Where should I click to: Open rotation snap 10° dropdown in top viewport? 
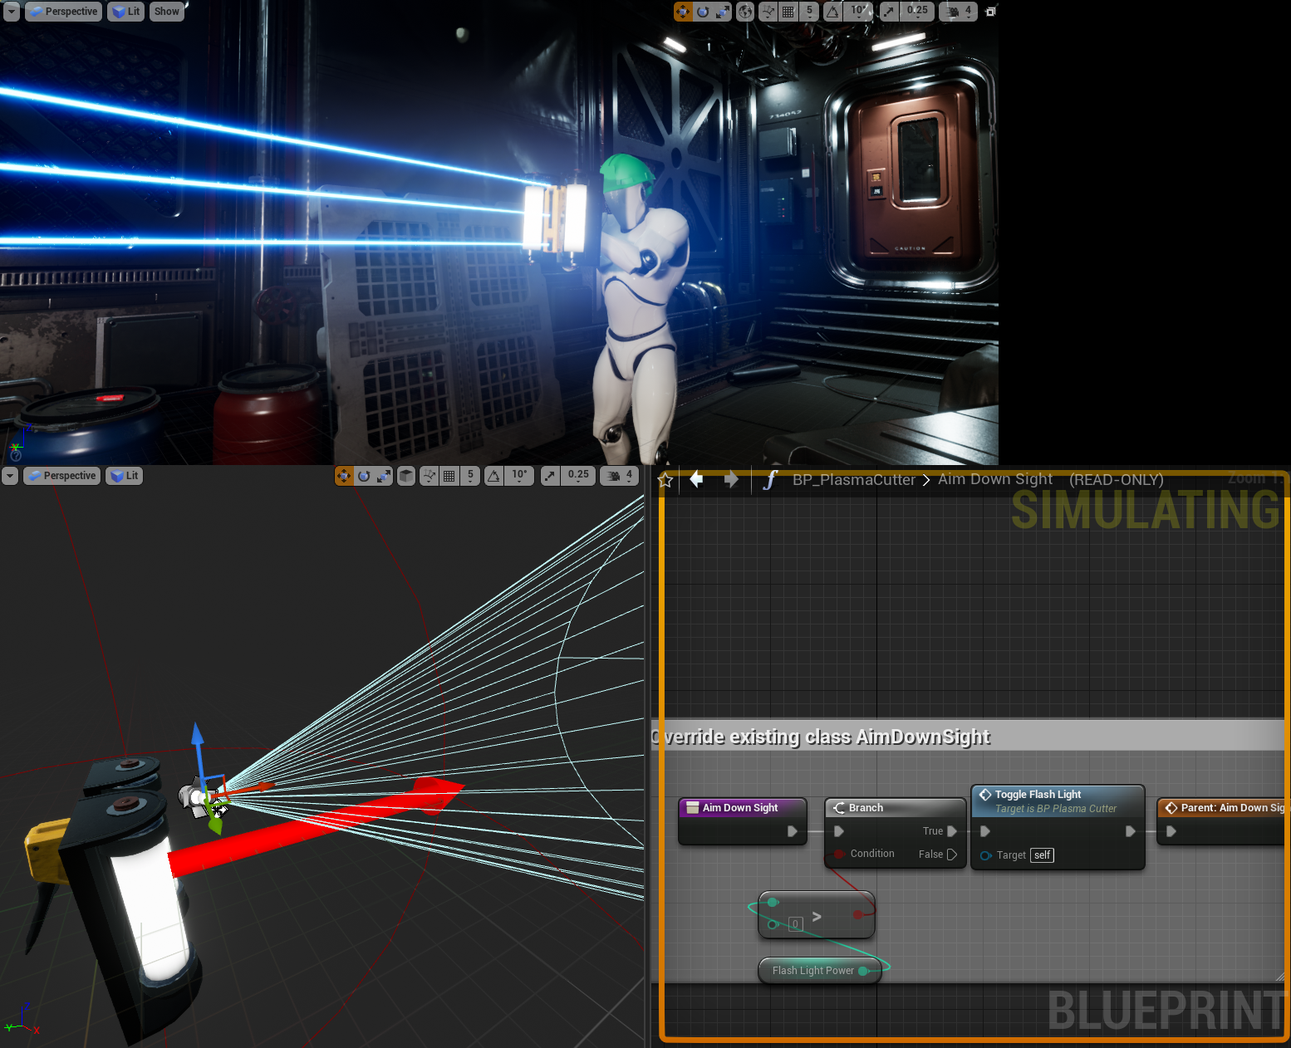pyautogui.click(x=858, y=12)
